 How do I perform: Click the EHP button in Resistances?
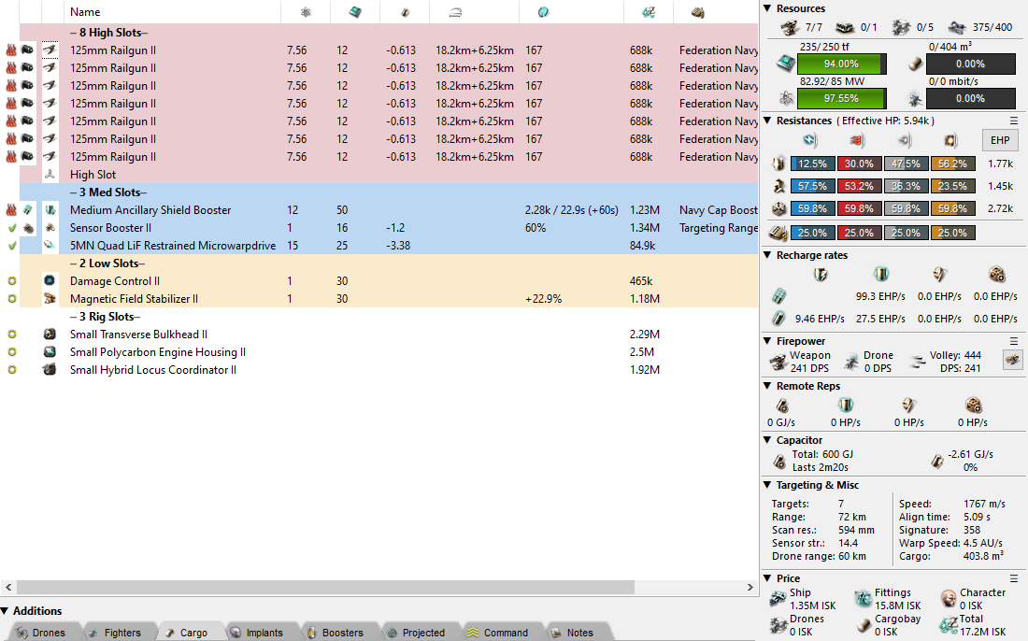(x=999, y=140)
